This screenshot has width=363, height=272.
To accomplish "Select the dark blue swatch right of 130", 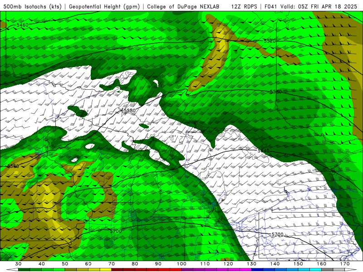I will click(x=257, y=270).
